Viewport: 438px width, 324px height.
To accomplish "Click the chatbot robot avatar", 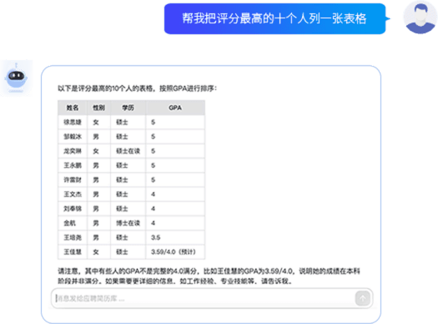I will click(16, 78).
